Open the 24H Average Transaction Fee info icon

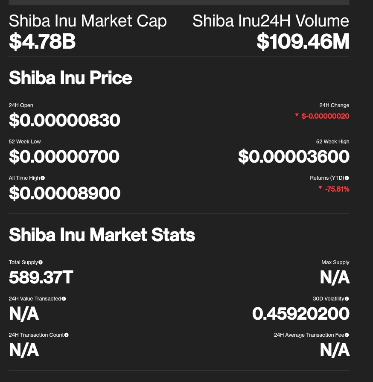click(x=347, y=335)
